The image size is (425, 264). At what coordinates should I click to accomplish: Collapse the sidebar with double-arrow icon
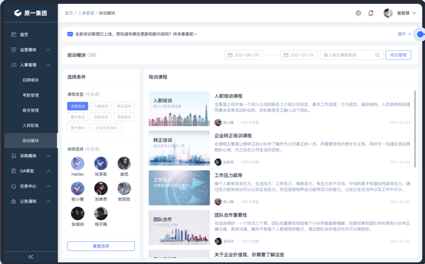coord(30,256)
